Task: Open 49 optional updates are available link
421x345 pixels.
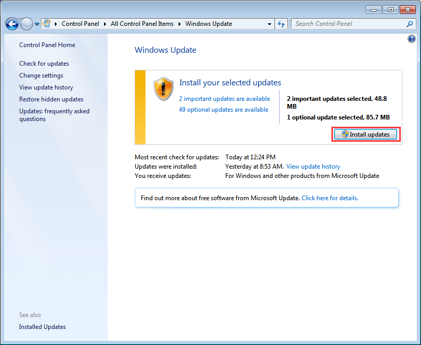Action: point(223,110)
